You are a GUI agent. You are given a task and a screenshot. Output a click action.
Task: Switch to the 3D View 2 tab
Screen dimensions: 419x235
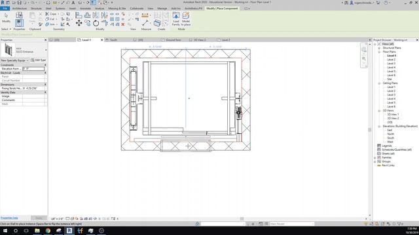[x=200, y=40]
